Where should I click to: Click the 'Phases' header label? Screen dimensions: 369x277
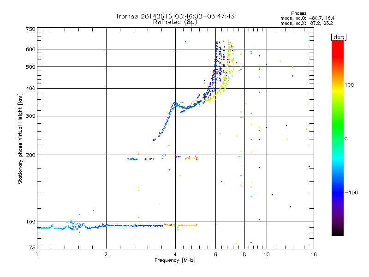298,13
